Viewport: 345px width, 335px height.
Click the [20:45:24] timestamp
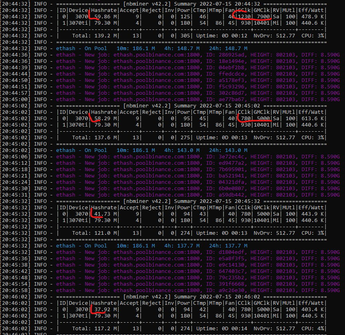pos(16,182)
